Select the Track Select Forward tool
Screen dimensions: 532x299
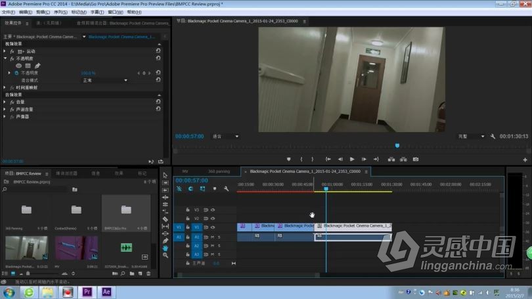(166, 183)
